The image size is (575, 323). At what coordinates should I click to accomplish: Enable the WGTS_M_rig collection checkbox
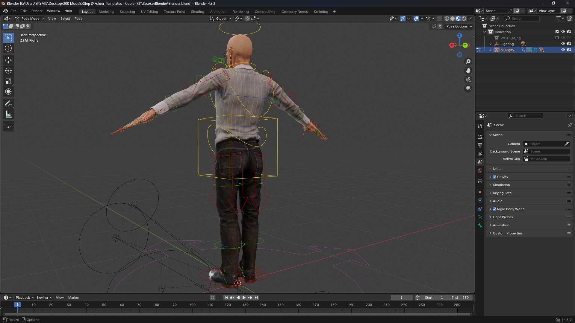(x=557, y=38)
